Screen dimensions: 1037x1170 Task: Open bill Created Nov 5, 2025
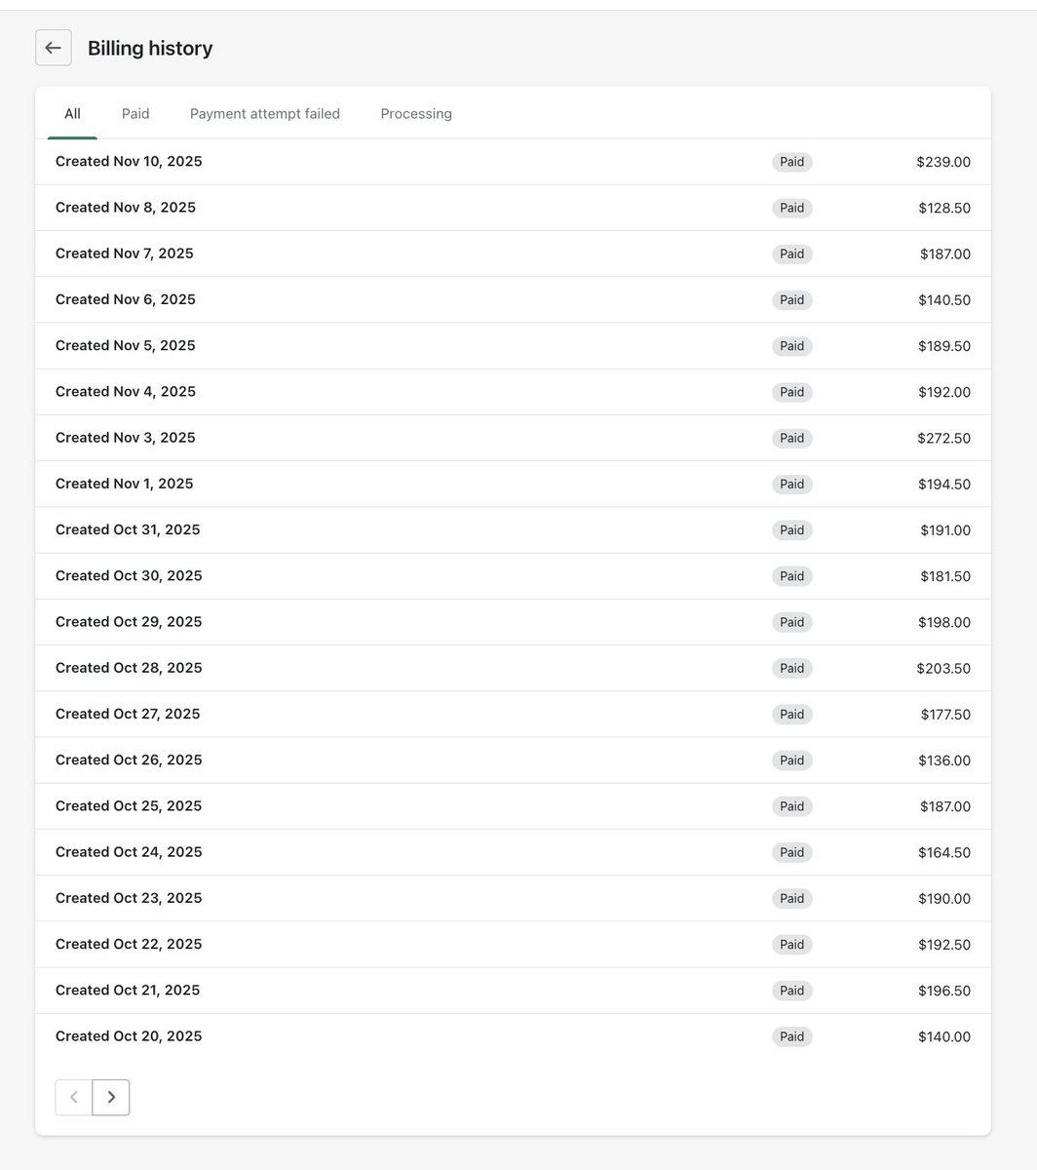click(513, 346)
